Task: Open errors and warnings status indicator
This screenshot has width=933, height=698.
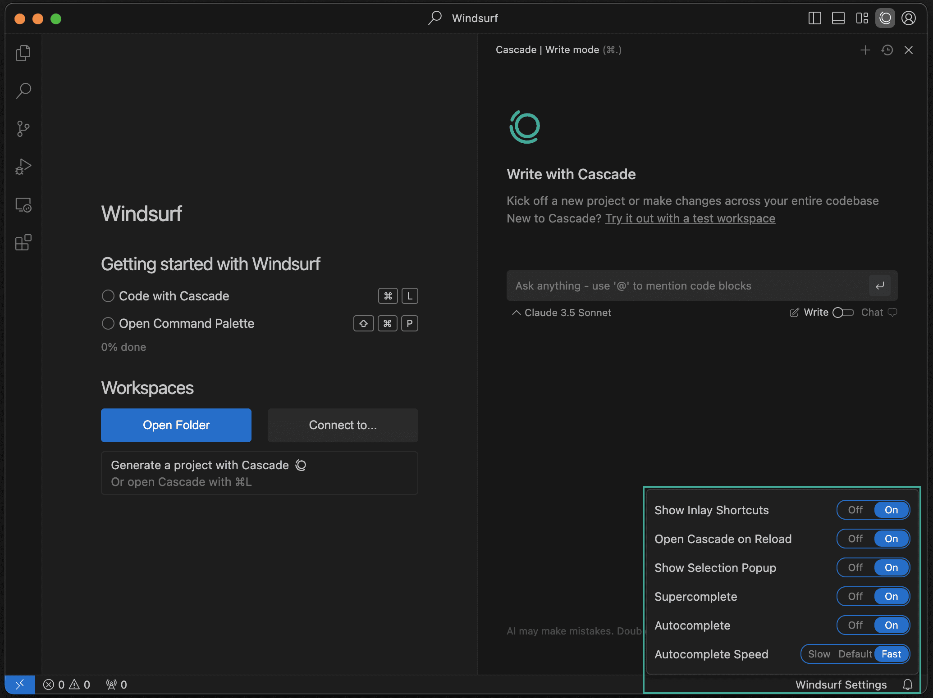Action: click(x=67, y=684)
